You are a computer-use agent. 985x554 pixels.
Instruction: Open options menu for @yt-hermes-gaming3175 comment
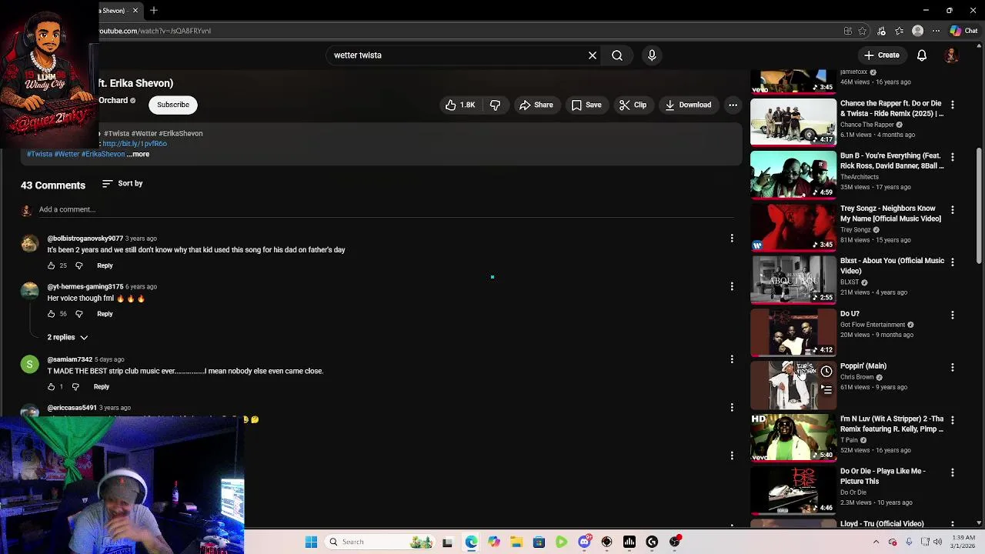pyautogui.click(x=732, y=286)
